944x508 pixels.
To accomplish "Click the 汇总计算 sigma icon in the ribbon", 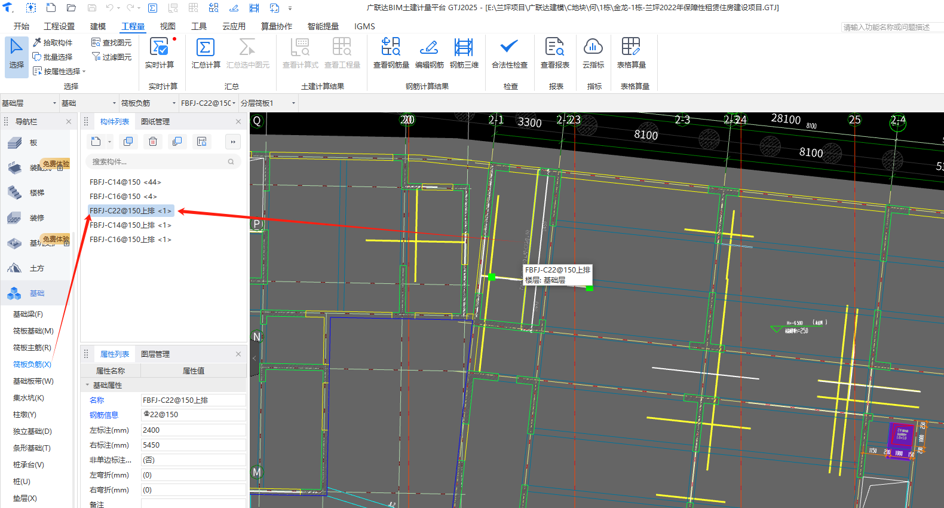I will tap(206, 48).
